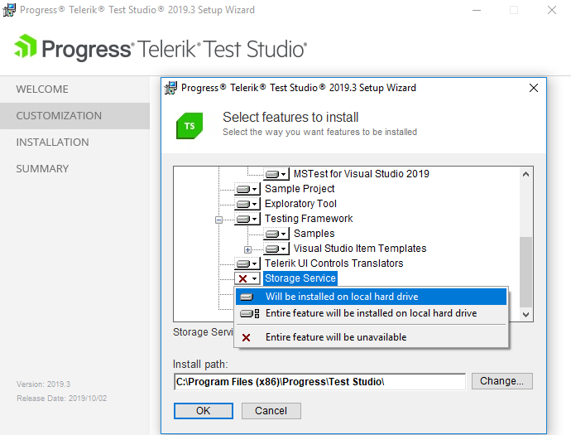Click the red X icon beside Storage Service
The image size is (571, 435).
pos(243,279)
